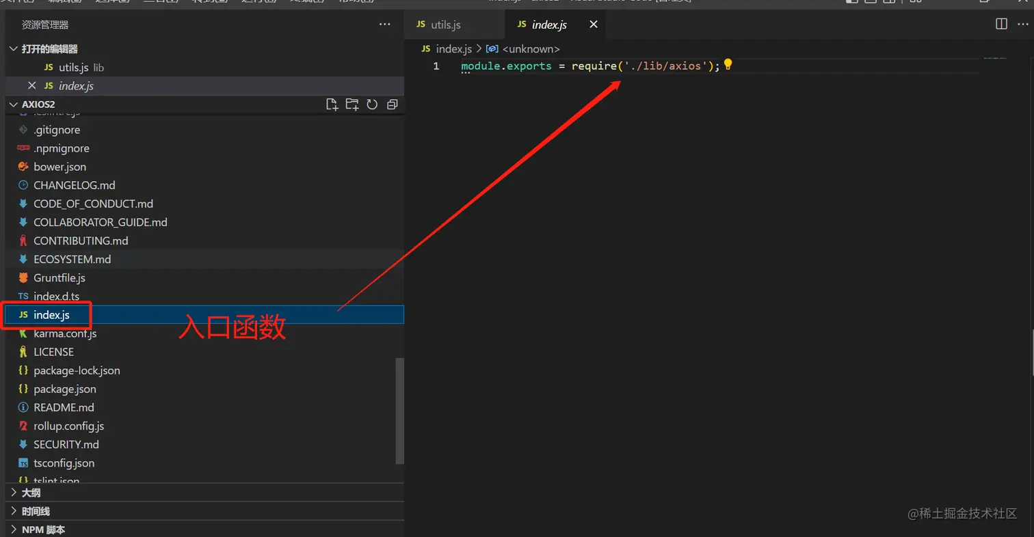The image size is (1034, 537).
Task: Open Gruntfile.js file
Action: (205, 278)
